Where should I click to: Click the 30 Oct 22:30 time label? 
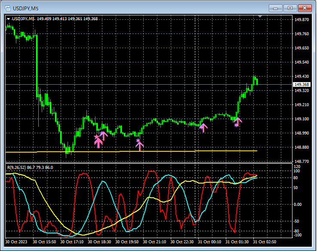coord(182,242)
